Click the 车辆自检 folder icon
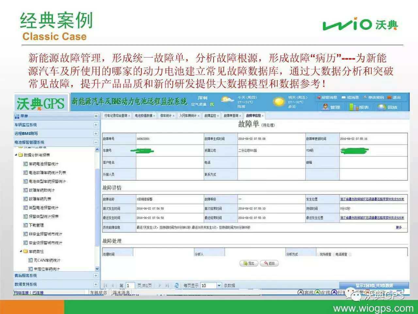Image resolution: width=418 pixels, height=314 pixels. pos(25,252)
